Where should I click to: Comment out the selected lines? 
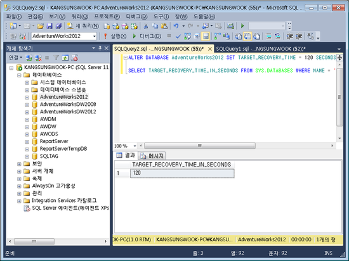click(268, 36)
